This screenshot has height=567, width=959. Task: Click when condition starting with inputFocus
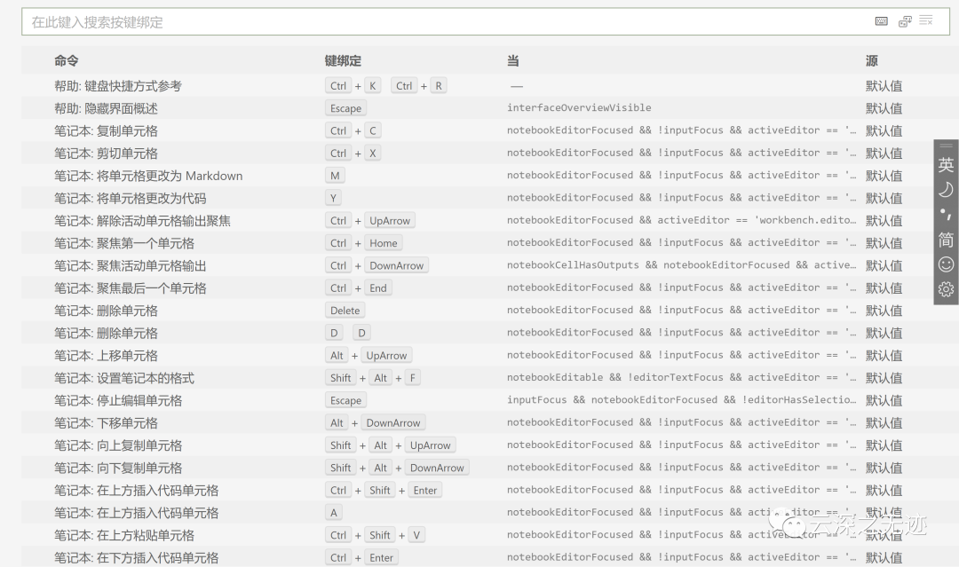[x=681, y=399]
